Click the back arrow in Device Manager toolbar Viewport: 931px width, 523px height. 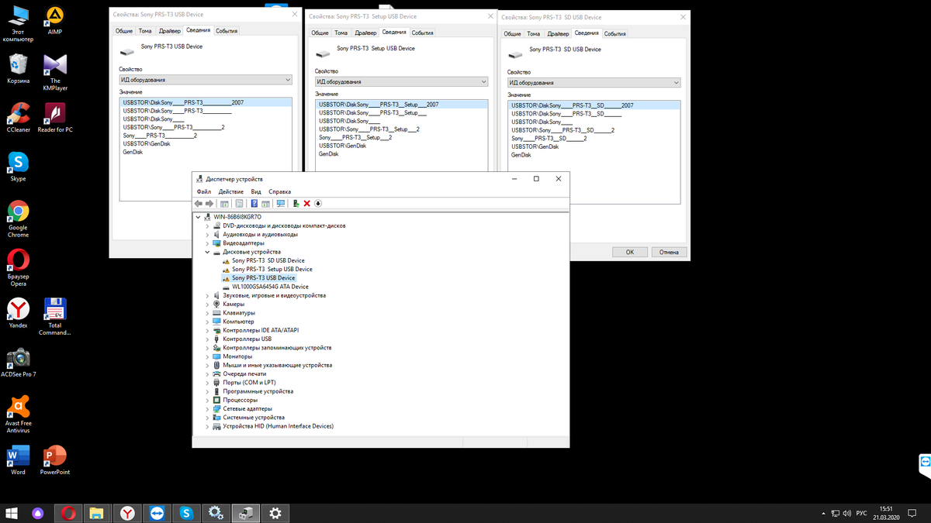pyautogui.click(x=199, y=204)
